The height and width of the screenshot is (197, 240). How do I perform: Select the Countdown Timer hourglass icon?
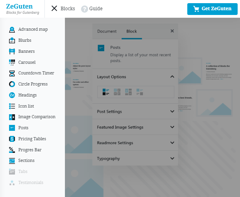[12, 73]
